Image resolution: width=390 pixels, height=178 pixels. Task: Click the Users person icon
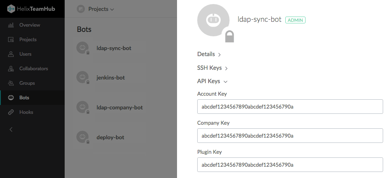click(x=11, y=54)
